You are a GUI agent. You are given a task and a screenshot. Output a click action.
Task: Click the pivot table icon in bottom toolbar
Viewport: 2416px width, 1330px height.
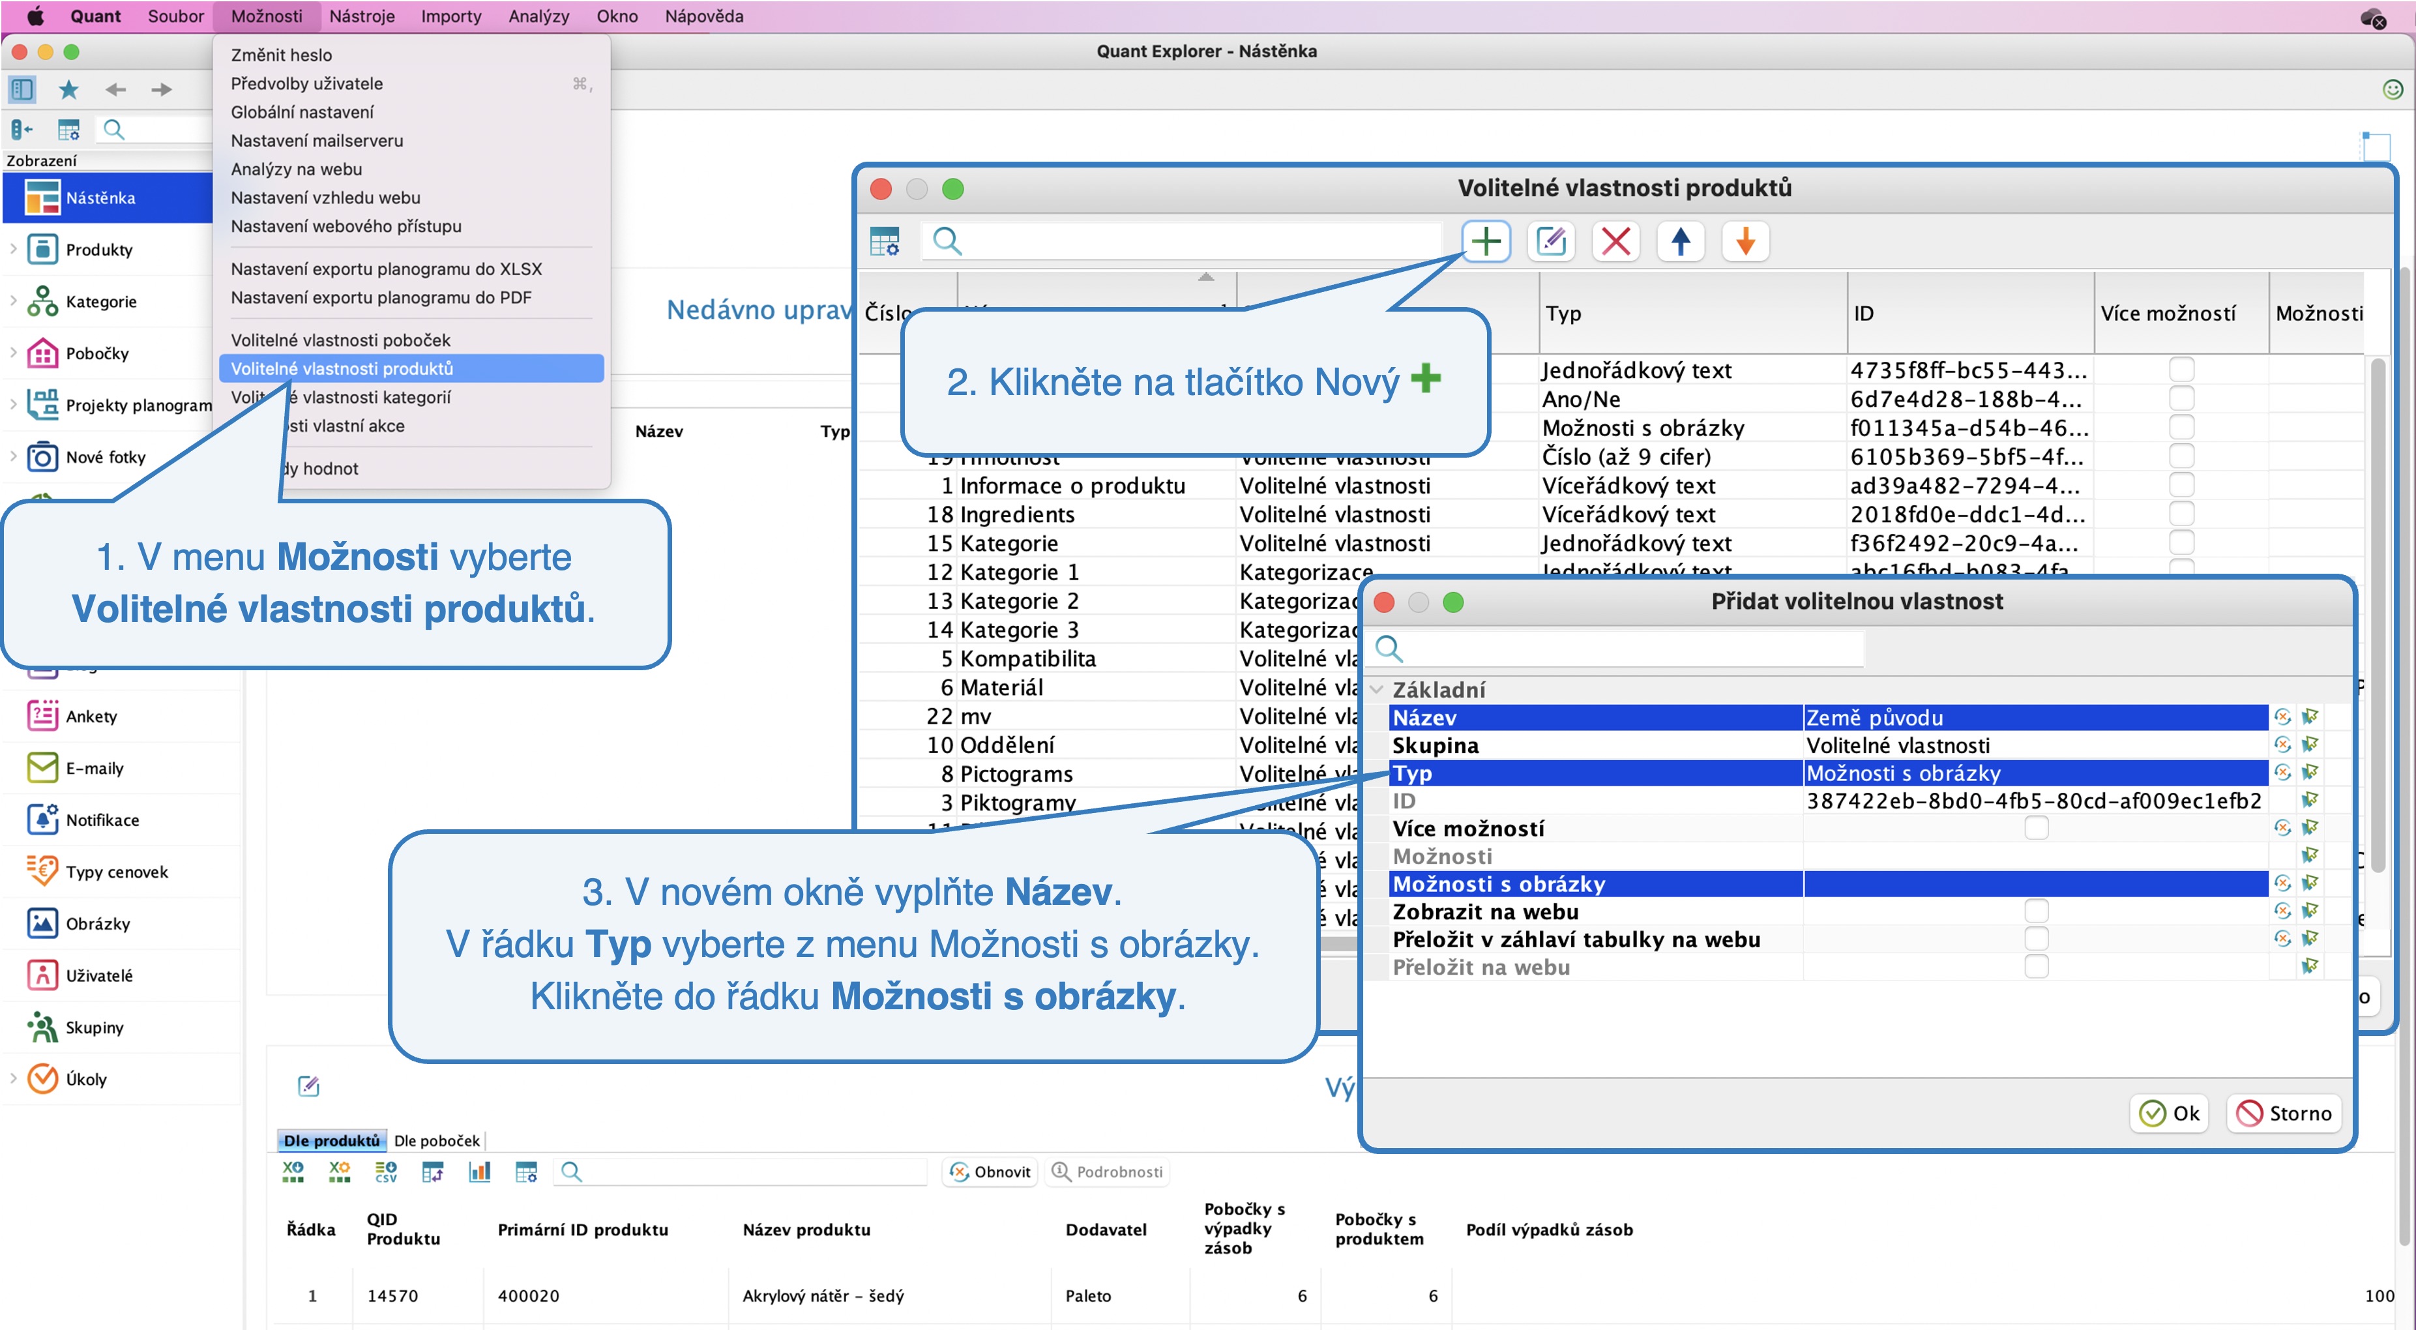tap(432, 1172)
